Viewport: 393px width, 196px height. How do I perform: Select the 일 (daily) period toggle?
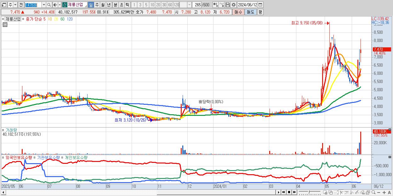(91, 5)
